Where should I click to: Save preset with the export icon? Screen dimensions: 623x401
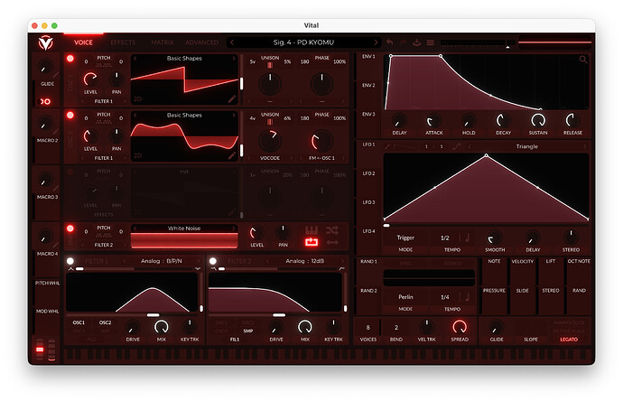point(417,42)
